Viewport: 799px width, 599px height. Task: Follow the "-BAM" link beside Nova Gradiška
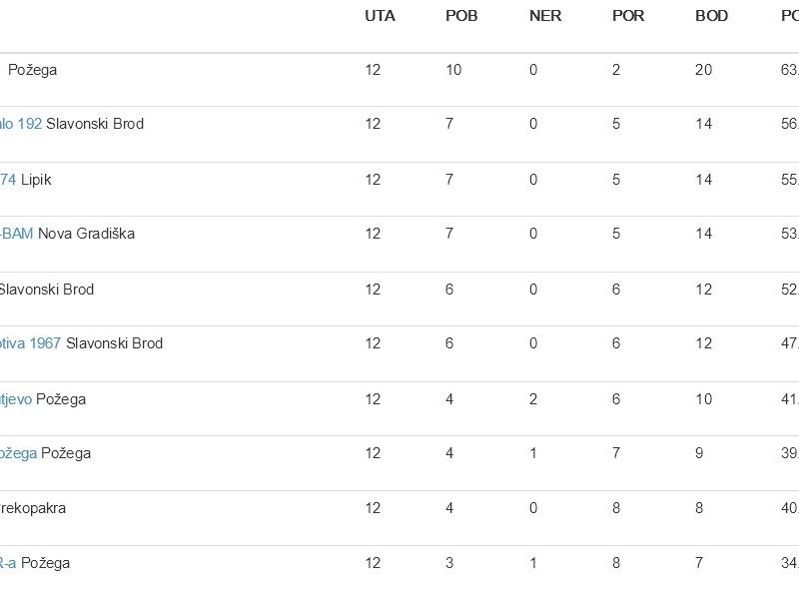(x=17, y=234)
